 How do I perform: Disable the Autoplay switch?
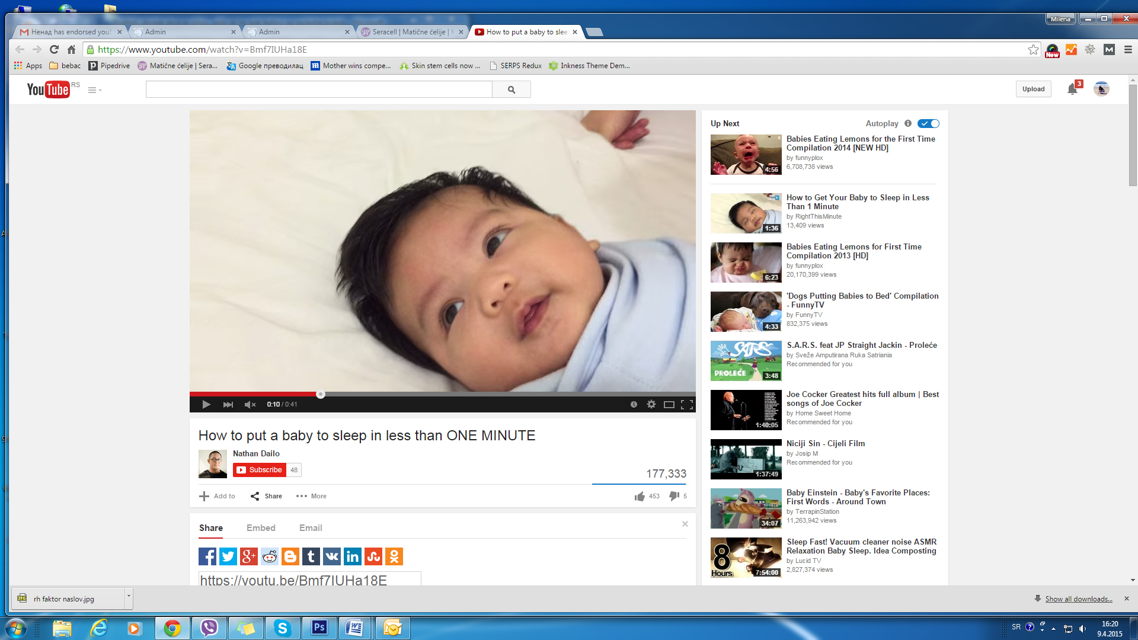928,123
